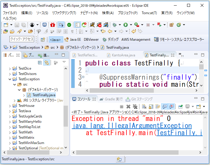Click the New Java Class green icon
This screenshot has width=210, height=165.
click(x=179, y=25)
